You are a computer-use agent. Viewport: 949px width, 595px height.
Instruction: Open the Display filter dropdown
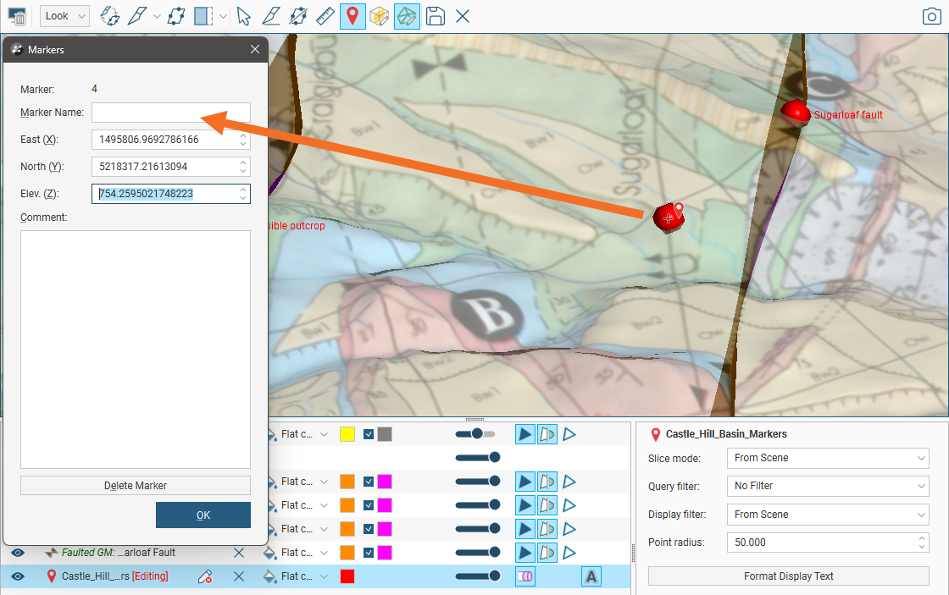(x=827, y=515)
